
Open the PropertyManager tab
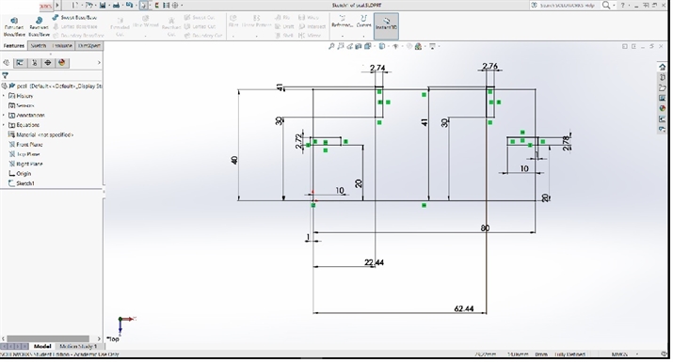[x=20, y=63]
